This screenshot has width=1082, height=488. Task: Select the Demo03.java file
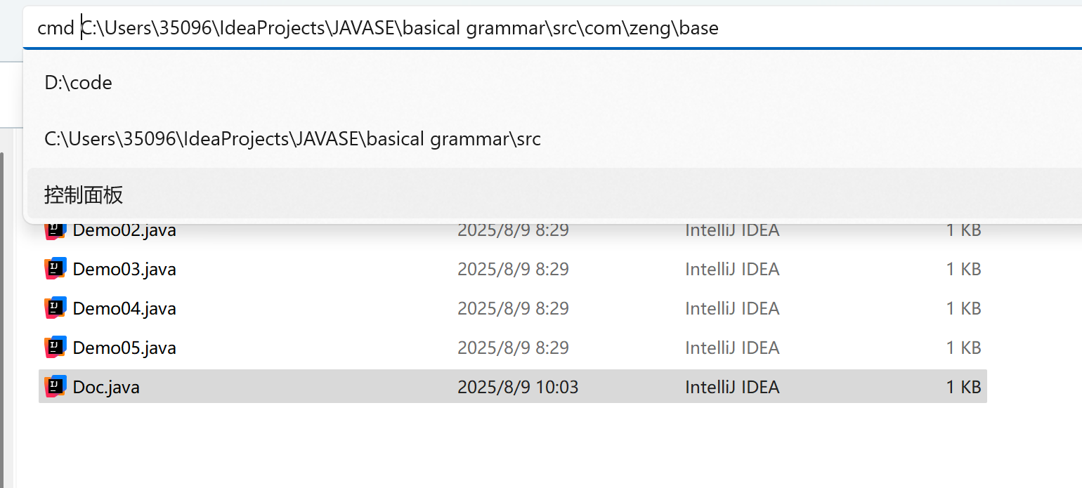124,269
